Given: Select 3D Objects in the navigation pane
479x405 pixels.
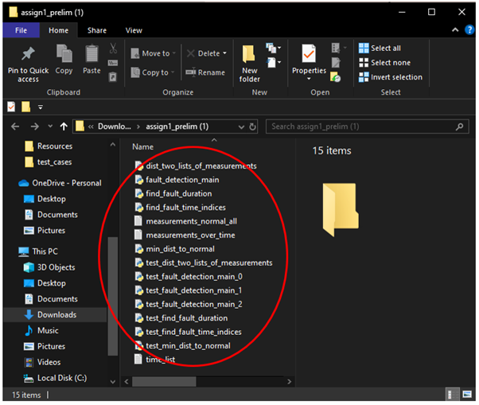Looking at the screenshot, I should pos(49,267).
